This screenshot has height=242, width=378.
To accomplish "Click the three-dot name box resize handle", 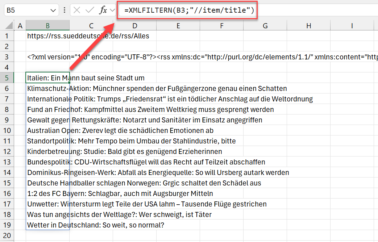I will click(x=65, y=10).
